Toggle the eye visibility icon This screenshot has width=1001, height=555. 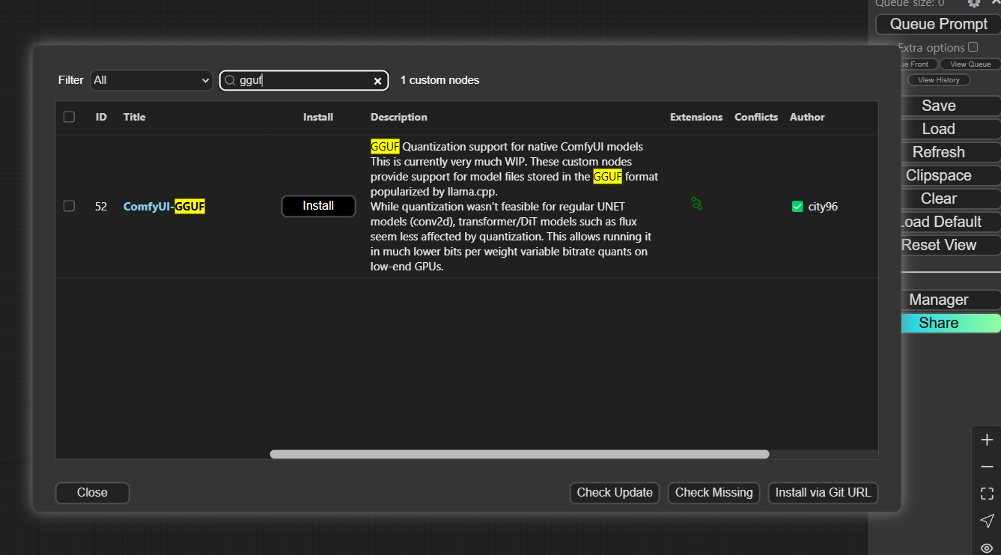pos(987,548)
